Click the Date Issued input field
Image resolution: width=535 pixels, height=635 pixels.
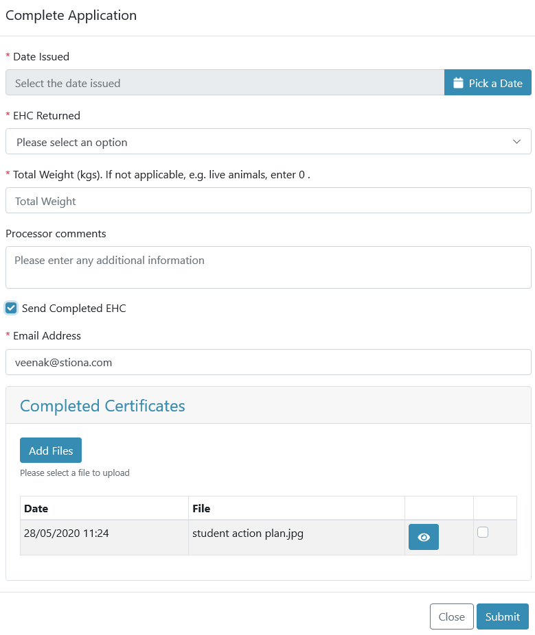225,82
